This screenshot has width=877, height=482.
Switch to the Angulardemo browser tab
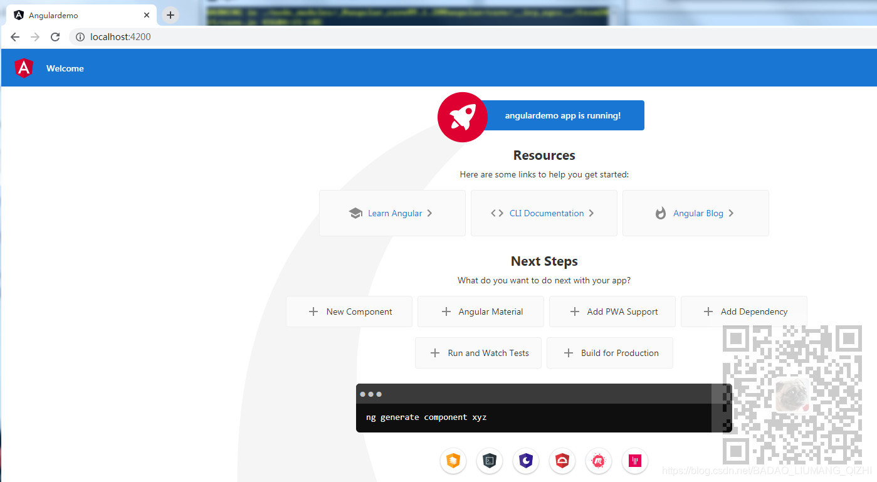(x=80, y=15)
